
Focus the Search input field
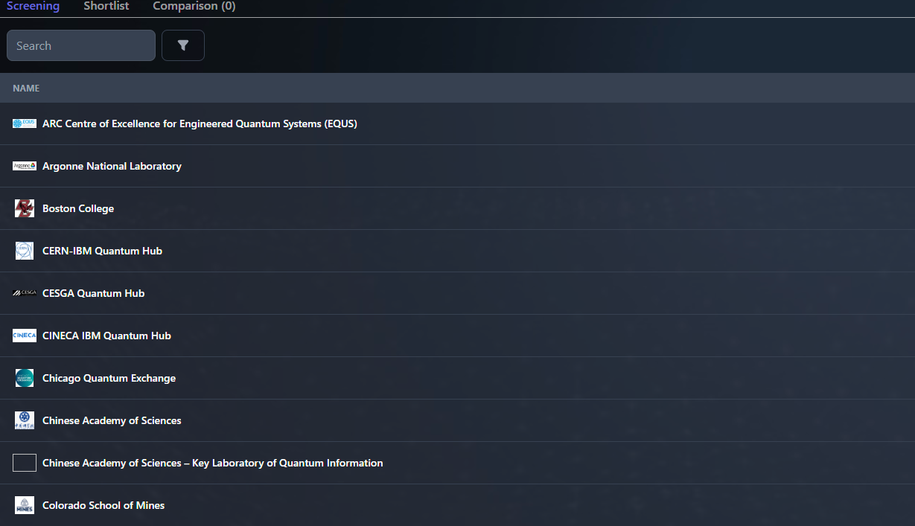(x=80, y=45)
